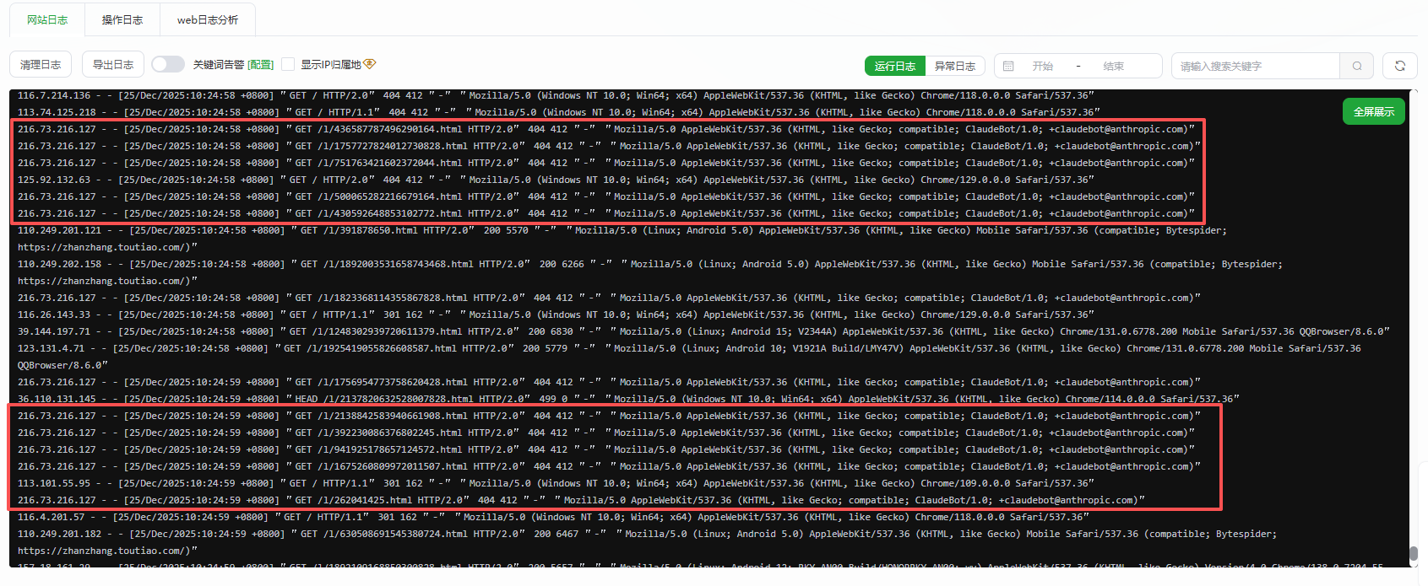Click the 导出日志 button
Screen dimensions: 1428x586
point(113,65)
